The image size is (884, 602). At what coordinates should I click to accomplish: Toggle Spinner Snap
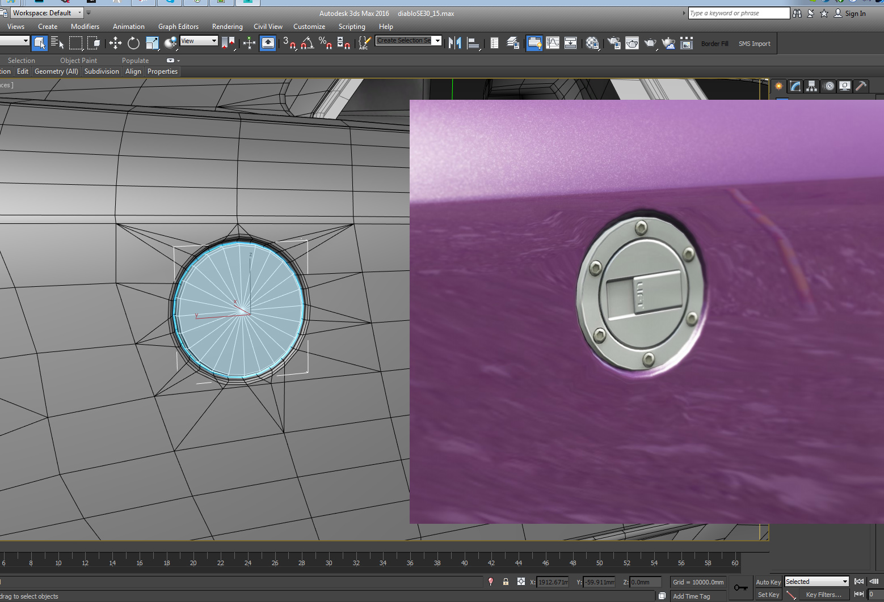(343, 43)
